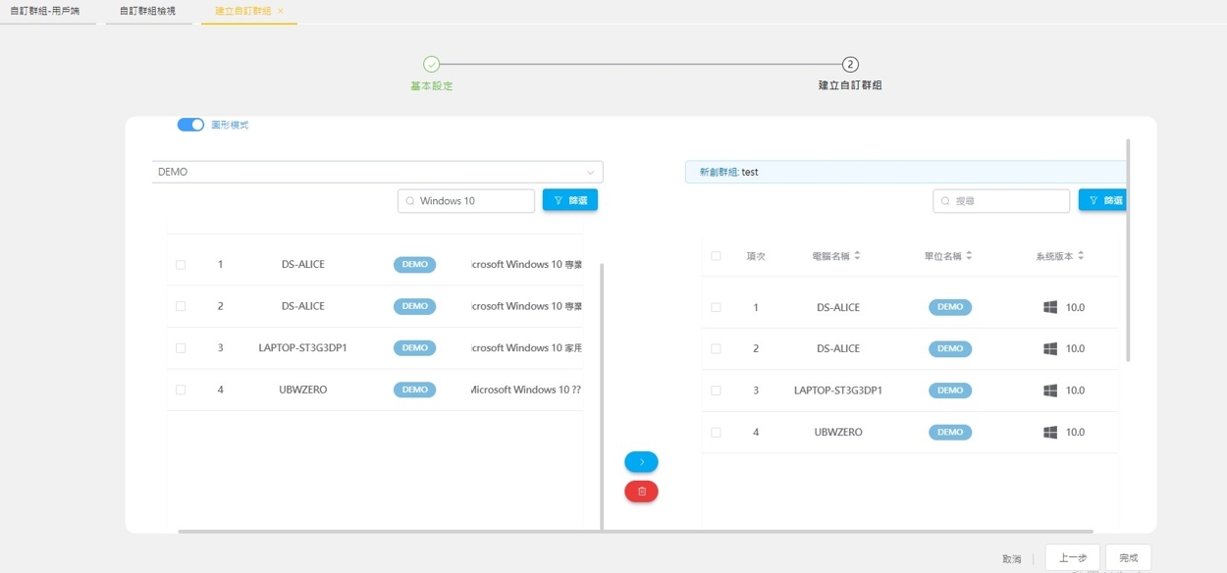Check the left list row 3 LAPTOP-ST3G3DP1 checkbox
This screenshot has width=1227, height=573.
point(181,348)
